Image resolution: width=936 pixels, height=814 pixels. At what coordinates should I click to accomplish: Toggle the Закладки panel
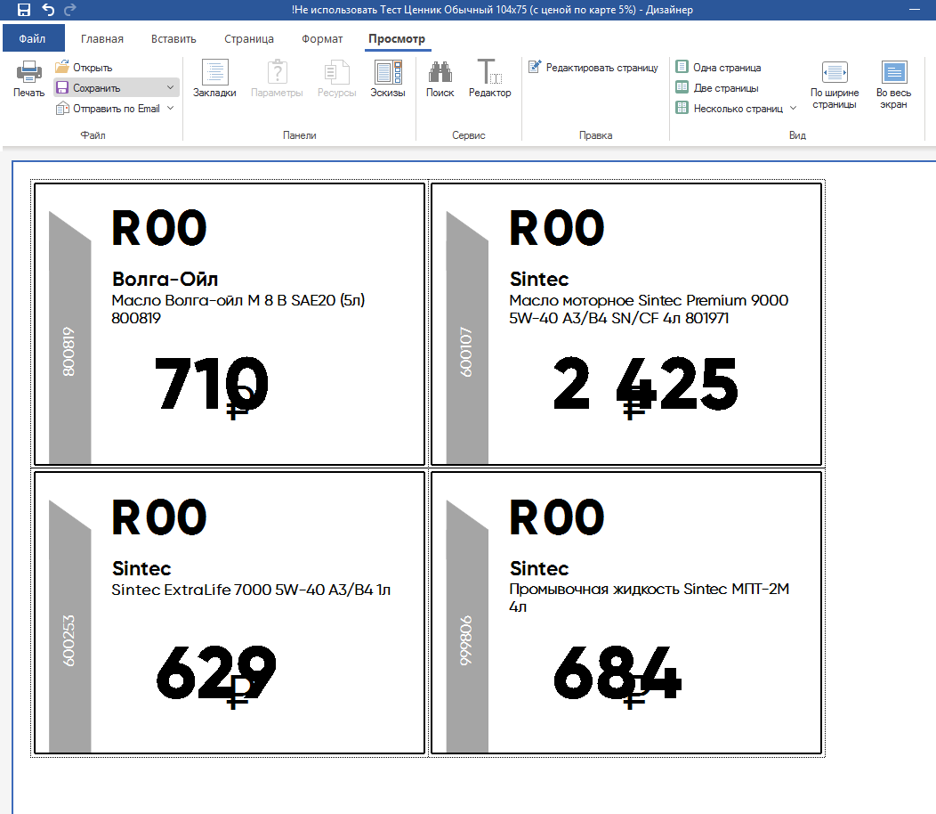point(215,78)
